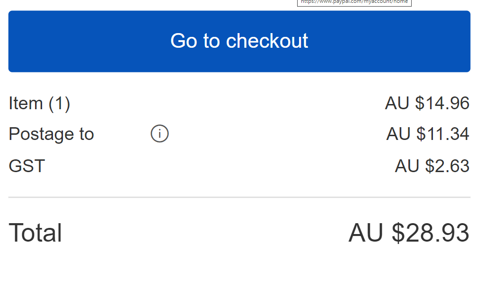This screenshot has height=287, width=485.
Task: Click the divider line above Total
Action: (x=239, y=197)
